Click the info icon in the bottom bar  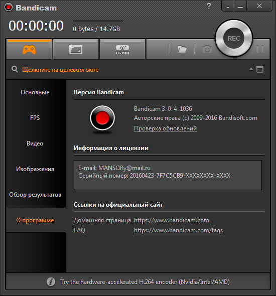[x=51, y=282]
